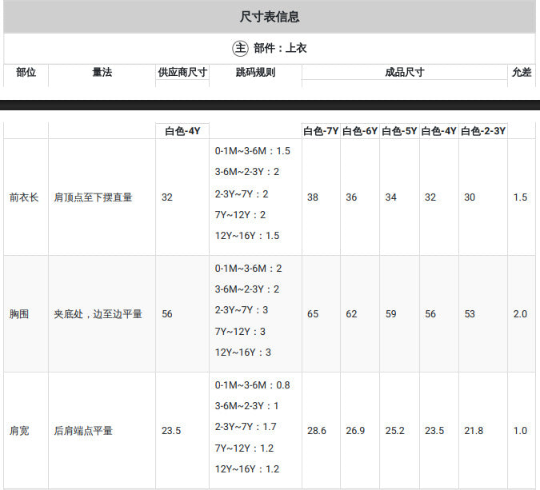Click value 38 in 前衣长 row
540x490 pixels.
[x=313, y=197]
